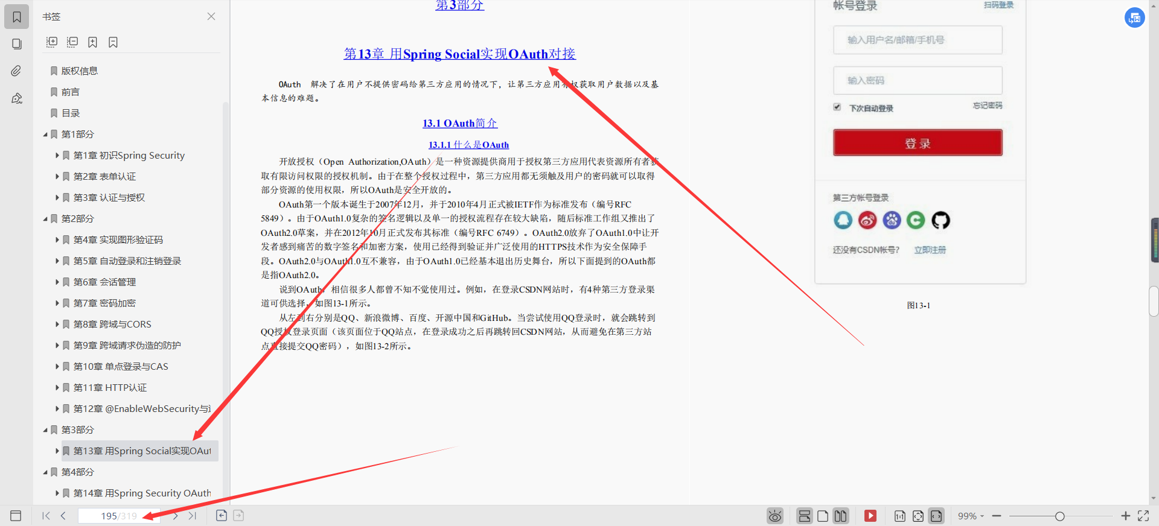Open the 前言 bookmark
This screenshot has height=526, width=1159.
coord(70,92)
